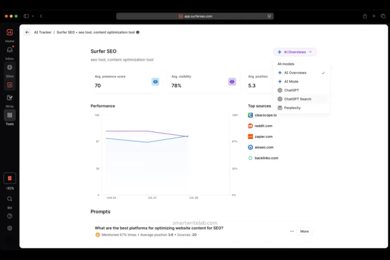Image resolution: width=390 pixels, height=260 pixels.
Task: Go back with the arrow next to AI Tracker
Action: click(x=27, y=32)
